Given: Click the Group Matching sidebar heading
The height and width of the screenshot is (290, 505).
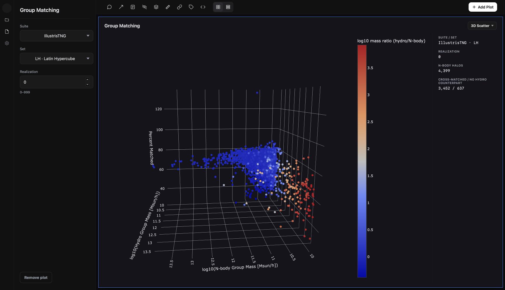Looking at the screenshot, I should (x=39, y=10).
